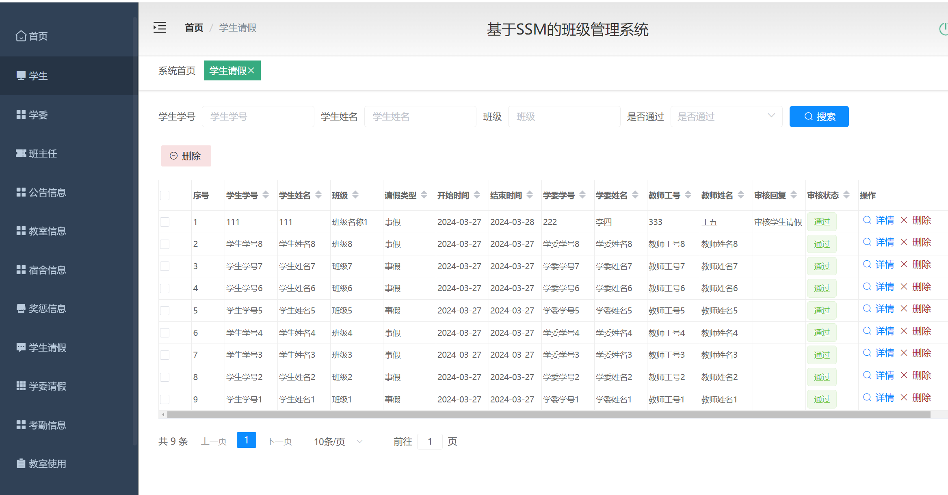Check the checkbox for 学生姓名5 row

tap(164, 310)
